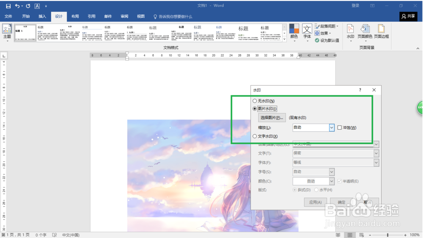The height and width of the screenshot is (238, 423).
Task: Select the Diagonal layout radio button
Action: 294,190
